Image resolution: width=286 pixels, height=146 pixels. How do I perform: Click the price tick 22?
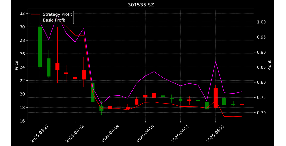(23, 81)
